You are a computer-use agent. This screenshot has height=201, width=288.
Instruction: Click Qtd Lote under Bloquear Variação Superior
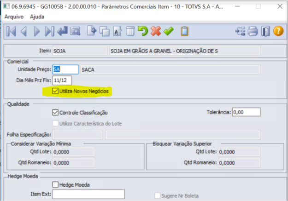click(x=239, y=152)
